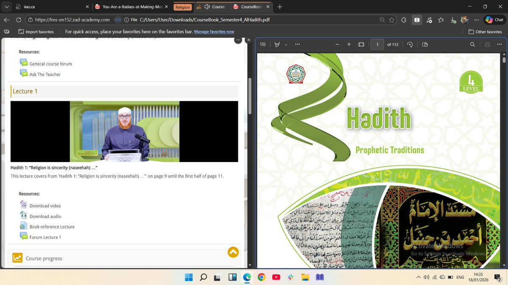Image resolution: width=508 pixels, height=285 pixels.
Task: Mute the audio-playing Course tab
Action: click(x=207, y=7)
